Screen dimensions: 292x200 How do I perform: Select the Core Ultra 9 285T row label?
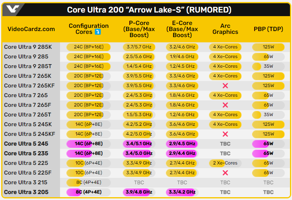tap(28, 67)
